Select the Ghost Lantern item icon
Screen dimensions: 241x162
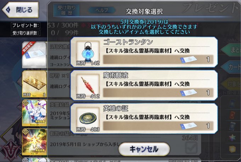coord(88,53)
